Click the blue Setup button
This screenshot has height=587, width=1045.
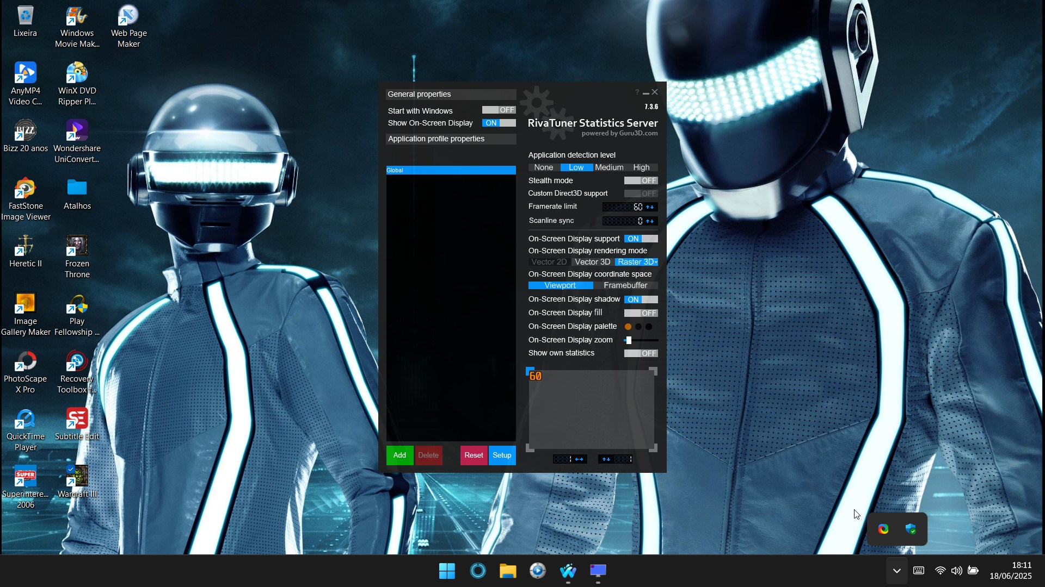point(502,455)
